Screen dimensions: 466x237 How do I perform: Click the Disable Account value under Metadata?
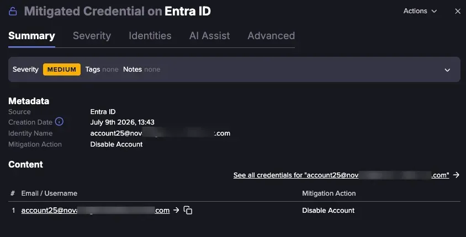(116, 144)
